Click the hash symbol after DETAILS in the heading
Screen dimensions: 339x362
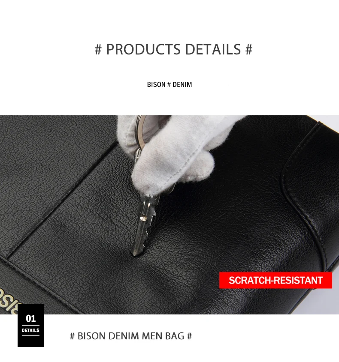(249, 50)
